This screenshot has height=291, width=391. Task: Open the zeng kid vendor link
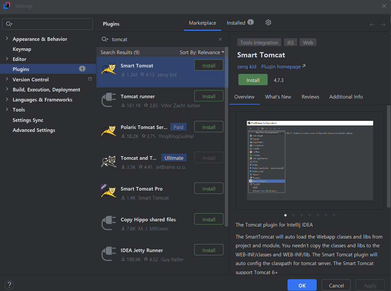(x=247, y=66)
